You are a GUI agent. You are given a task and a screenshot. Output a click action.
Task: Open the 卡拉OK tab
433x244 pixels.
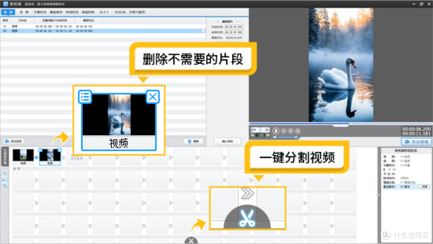pos(120,12)
